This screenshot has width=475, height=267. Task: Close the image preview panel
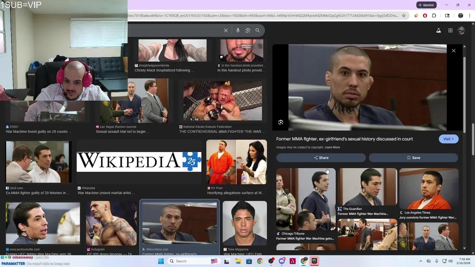[453, 51]
